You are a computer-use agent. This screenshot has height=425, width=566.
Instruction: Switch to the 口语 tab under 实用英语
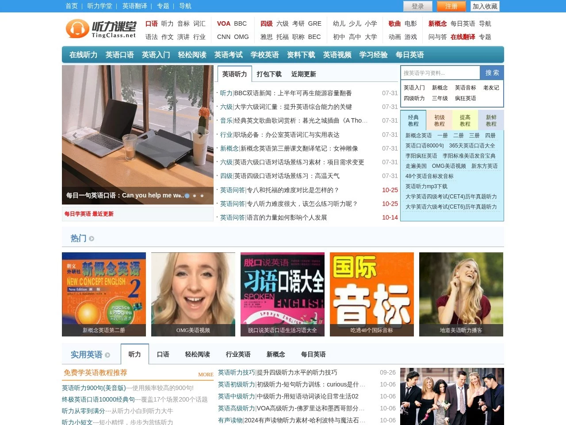pyautogui.click(x=163, y=354)
